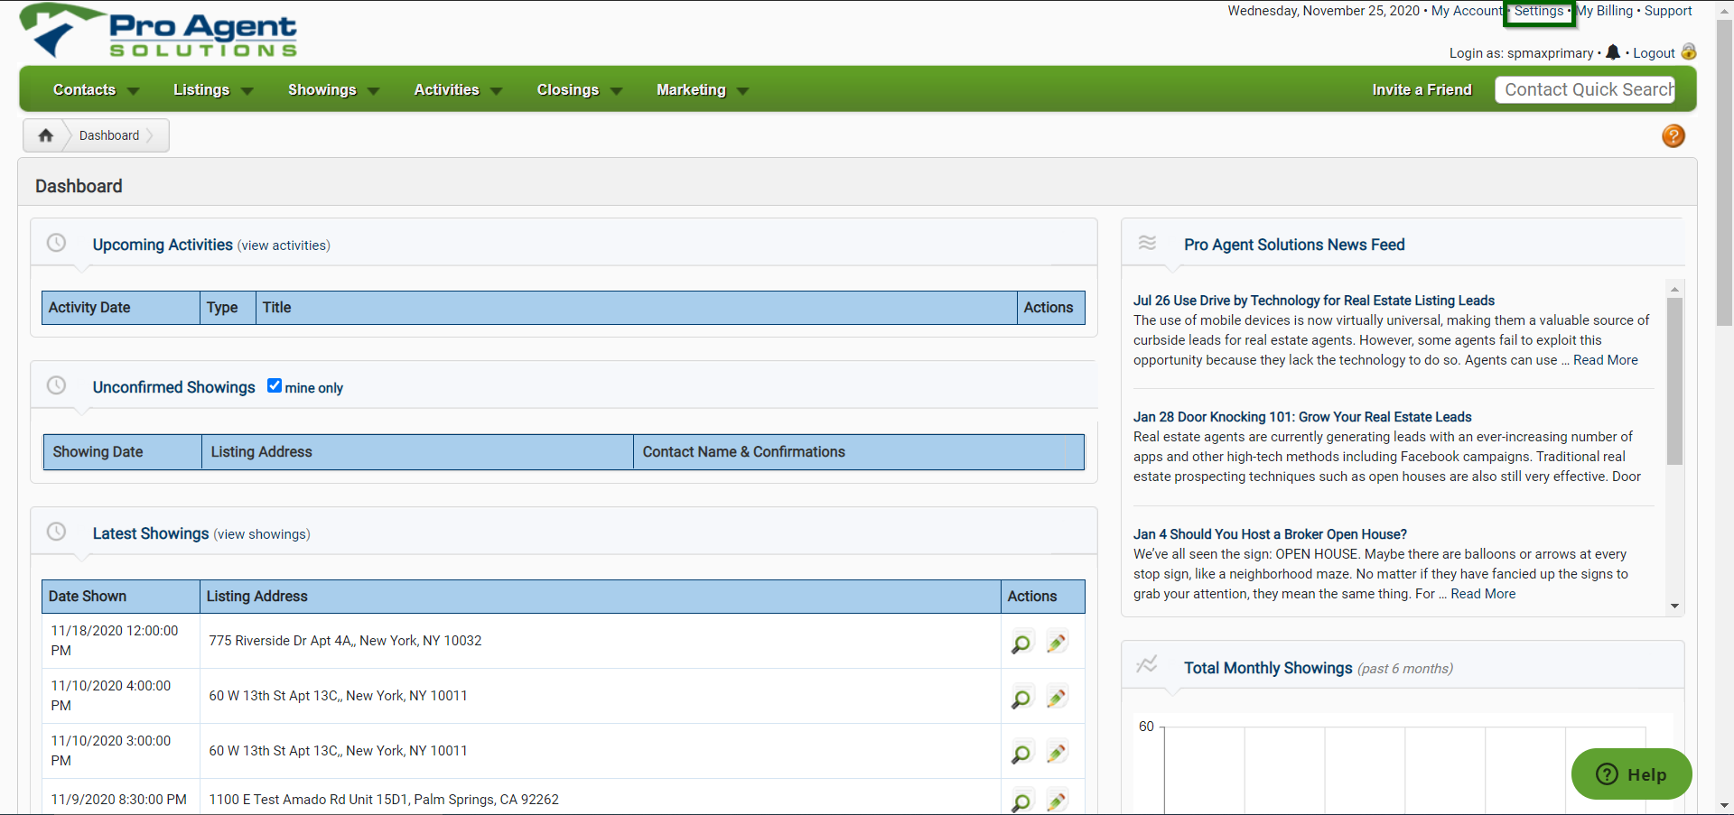Edit showing for 775 Riverside Dr pencil icon
The image size is (1734, 815).
tap(1056, 642)
